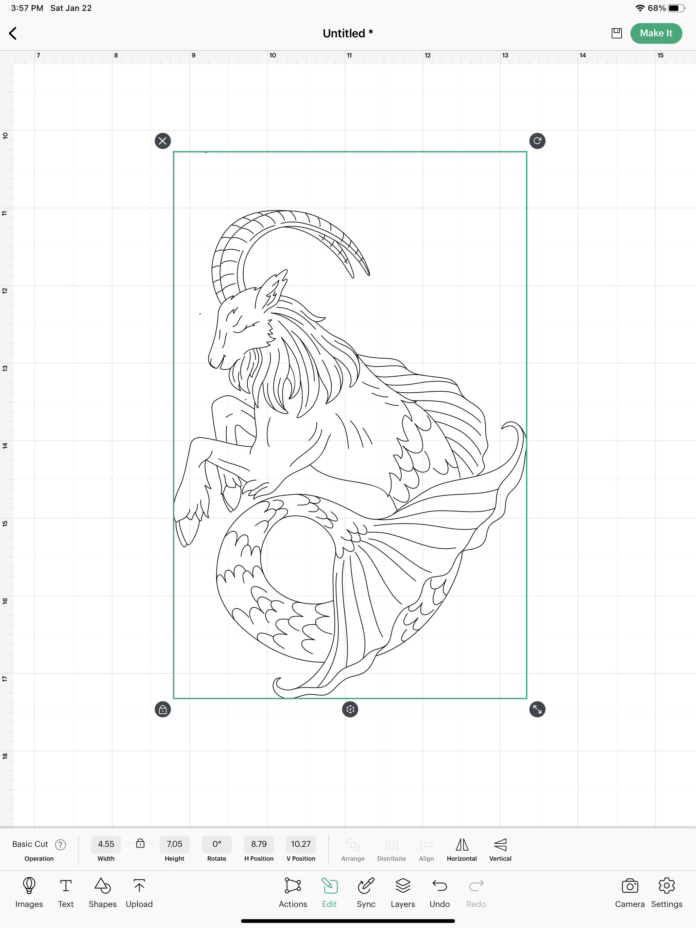Flip the image with the Vertical icon

(500, 844)
